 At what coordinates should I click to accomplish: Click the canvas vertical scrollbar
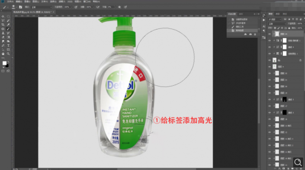[259, 101]
